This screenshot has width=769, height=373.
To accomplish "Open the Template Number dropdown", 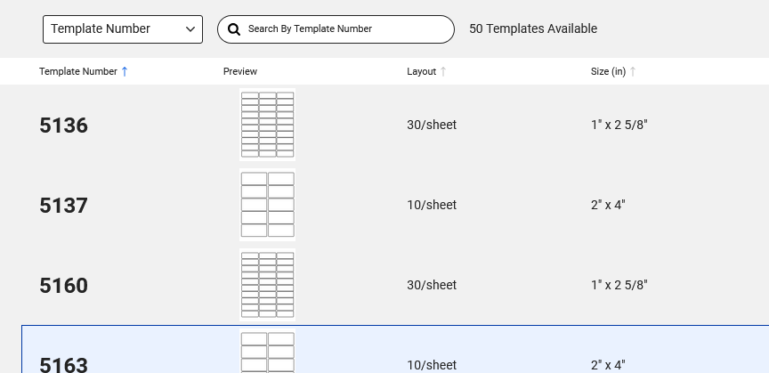I will (x=123, y=29).
